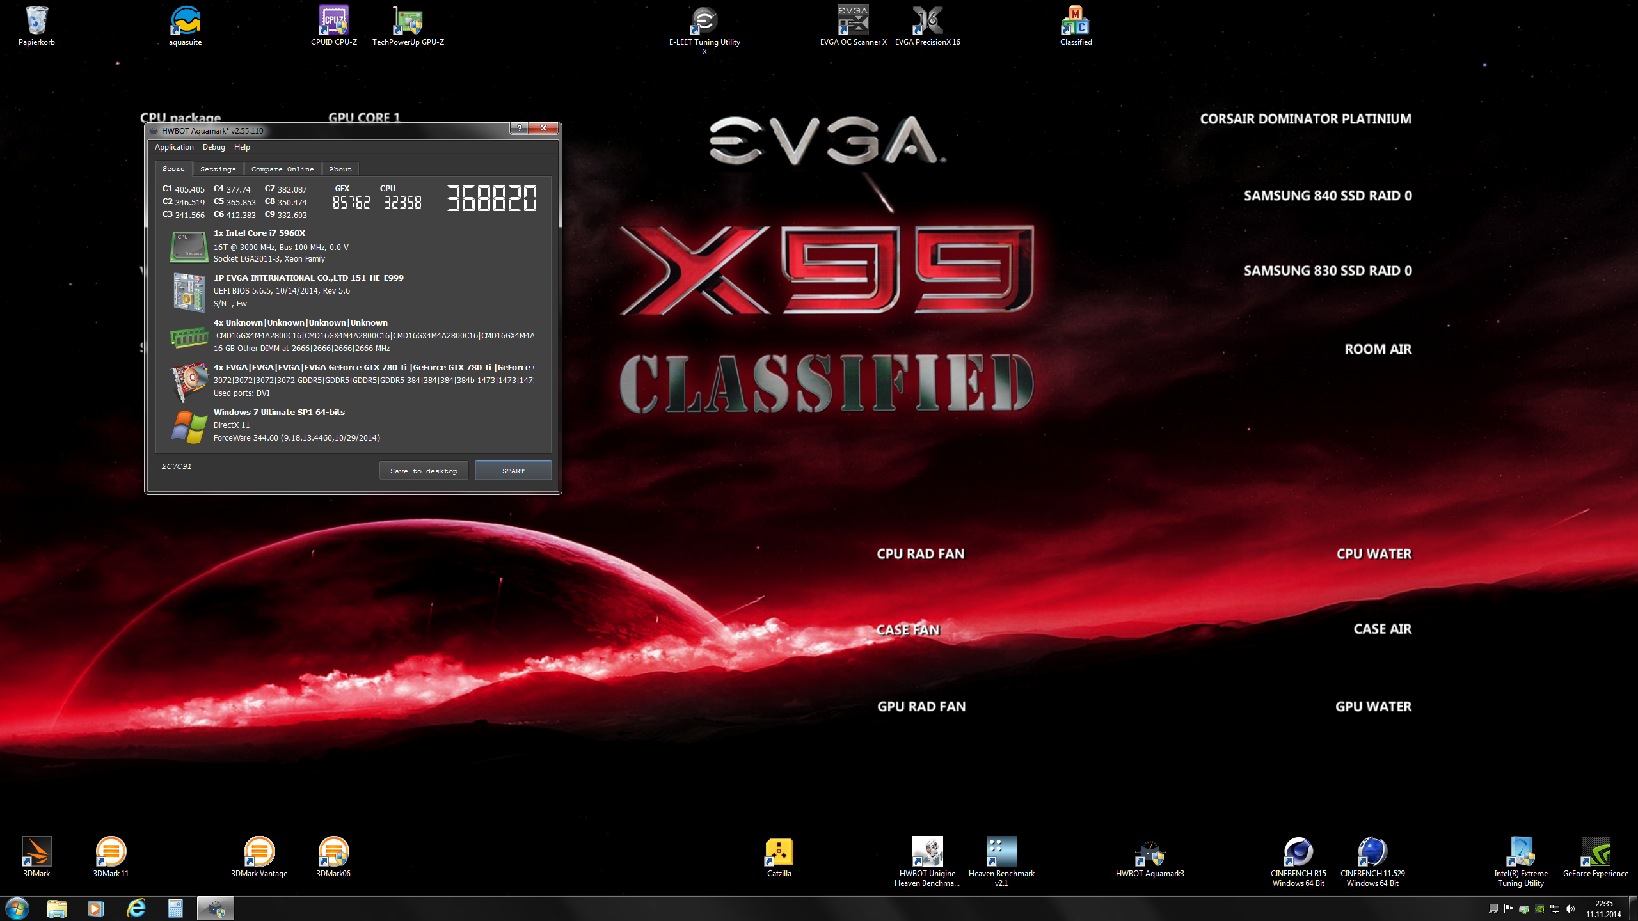Select the Intel Core i7 5960X text
The image size is (1638, 921).
259,233
